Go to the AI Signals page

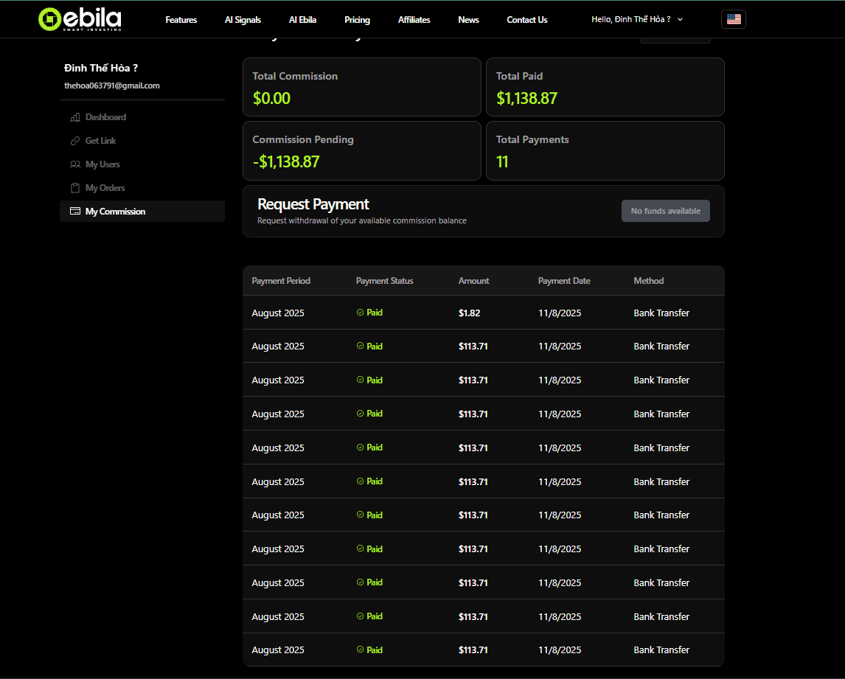coord(243,20)
